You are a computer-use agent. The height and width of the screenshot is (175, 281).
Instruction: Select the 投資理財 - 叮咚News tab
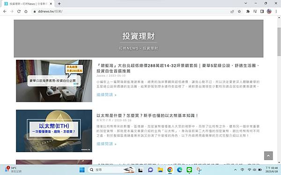(x=28, y=4)
